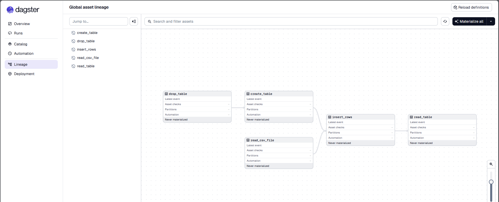Screen dimensions: 499x202
Task: Click the Materialize all button
Action: coord(469,21)
